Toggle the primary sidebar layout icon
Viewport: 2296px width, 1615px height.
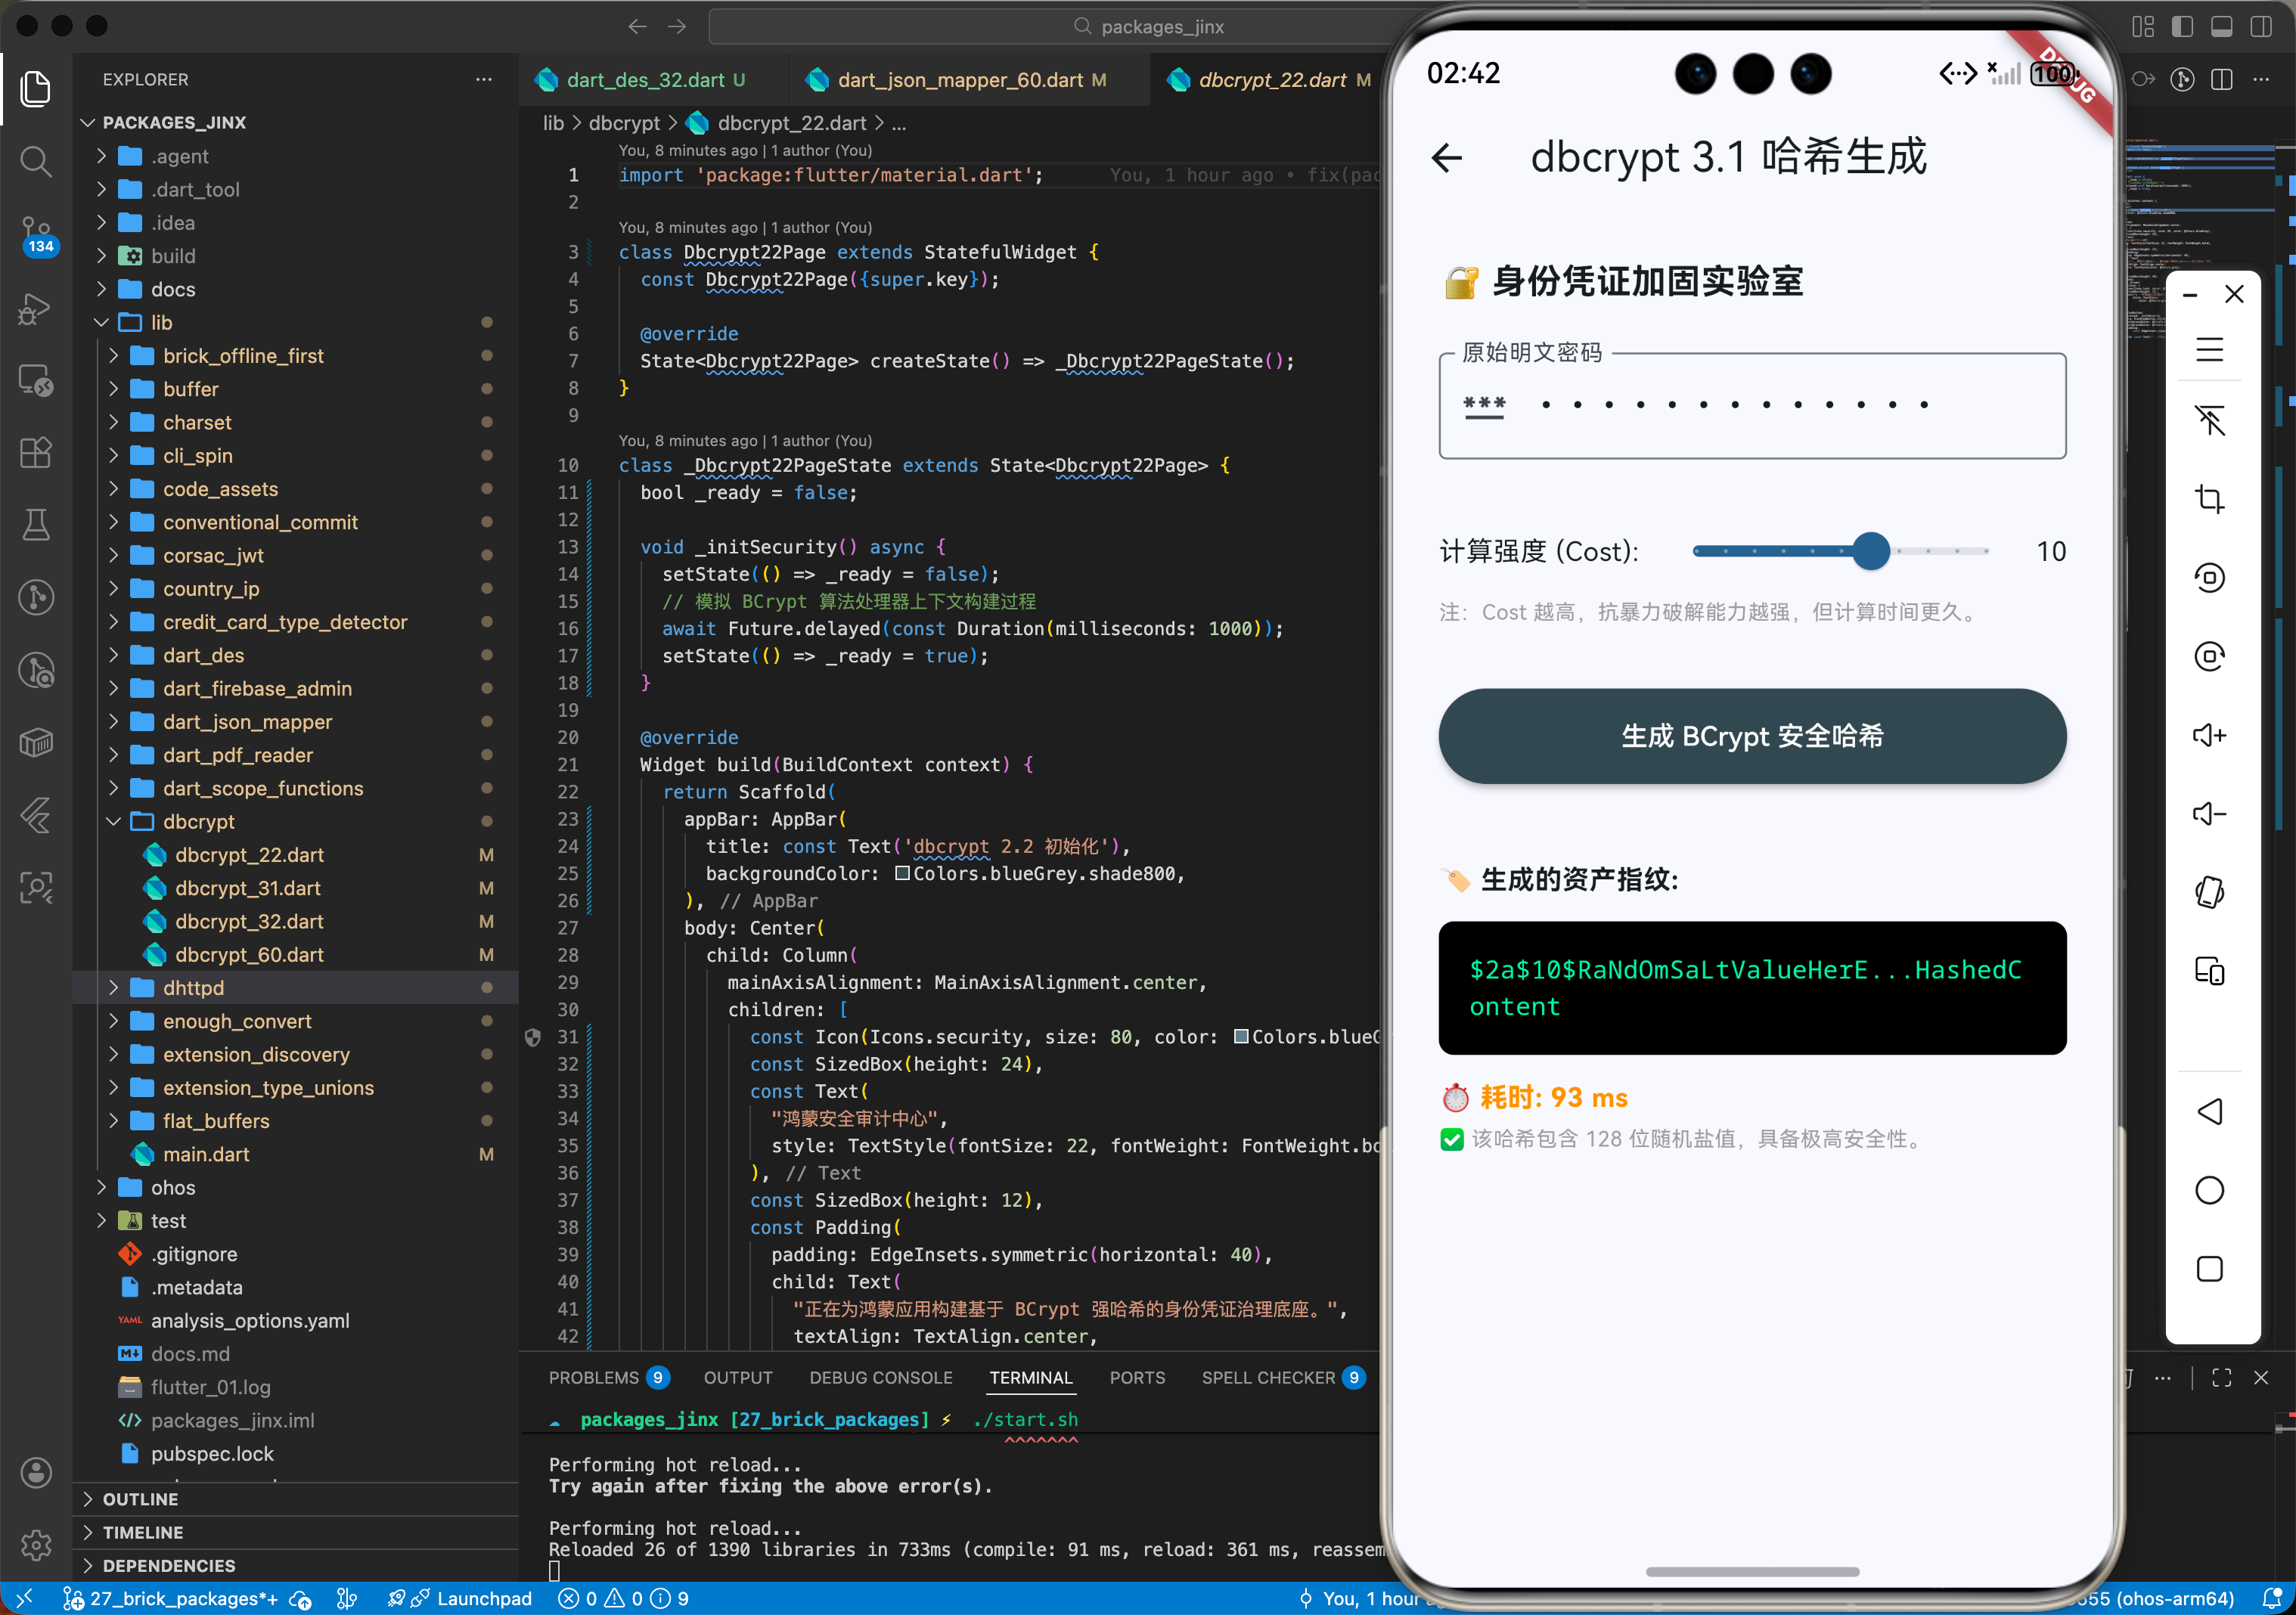(2182, 26)
